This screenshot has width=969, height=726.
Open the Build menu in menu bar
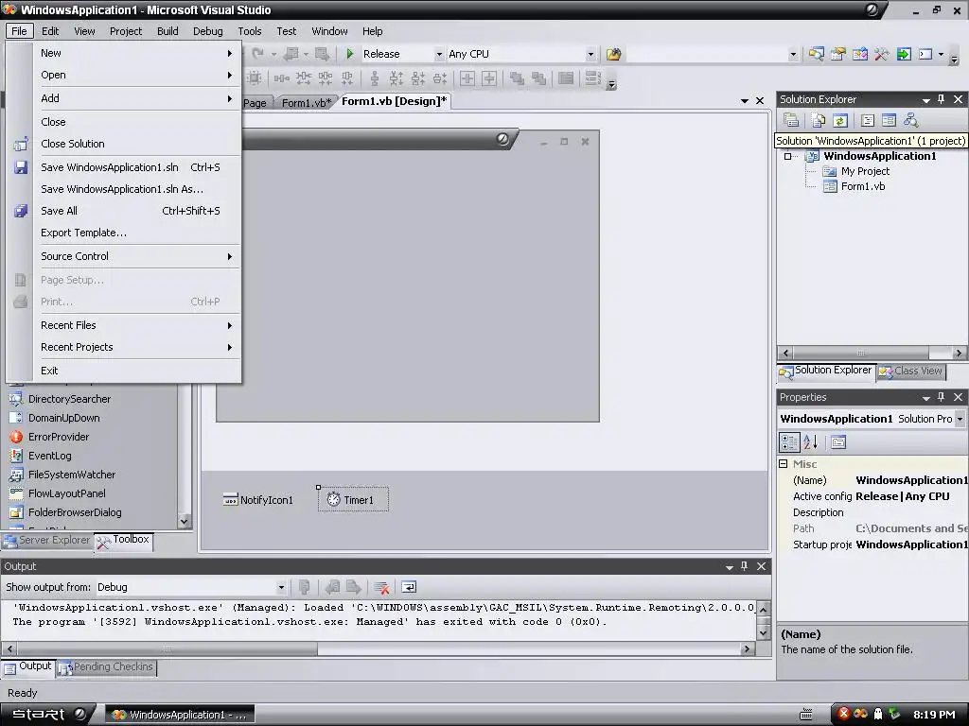(x=167, y=31)
